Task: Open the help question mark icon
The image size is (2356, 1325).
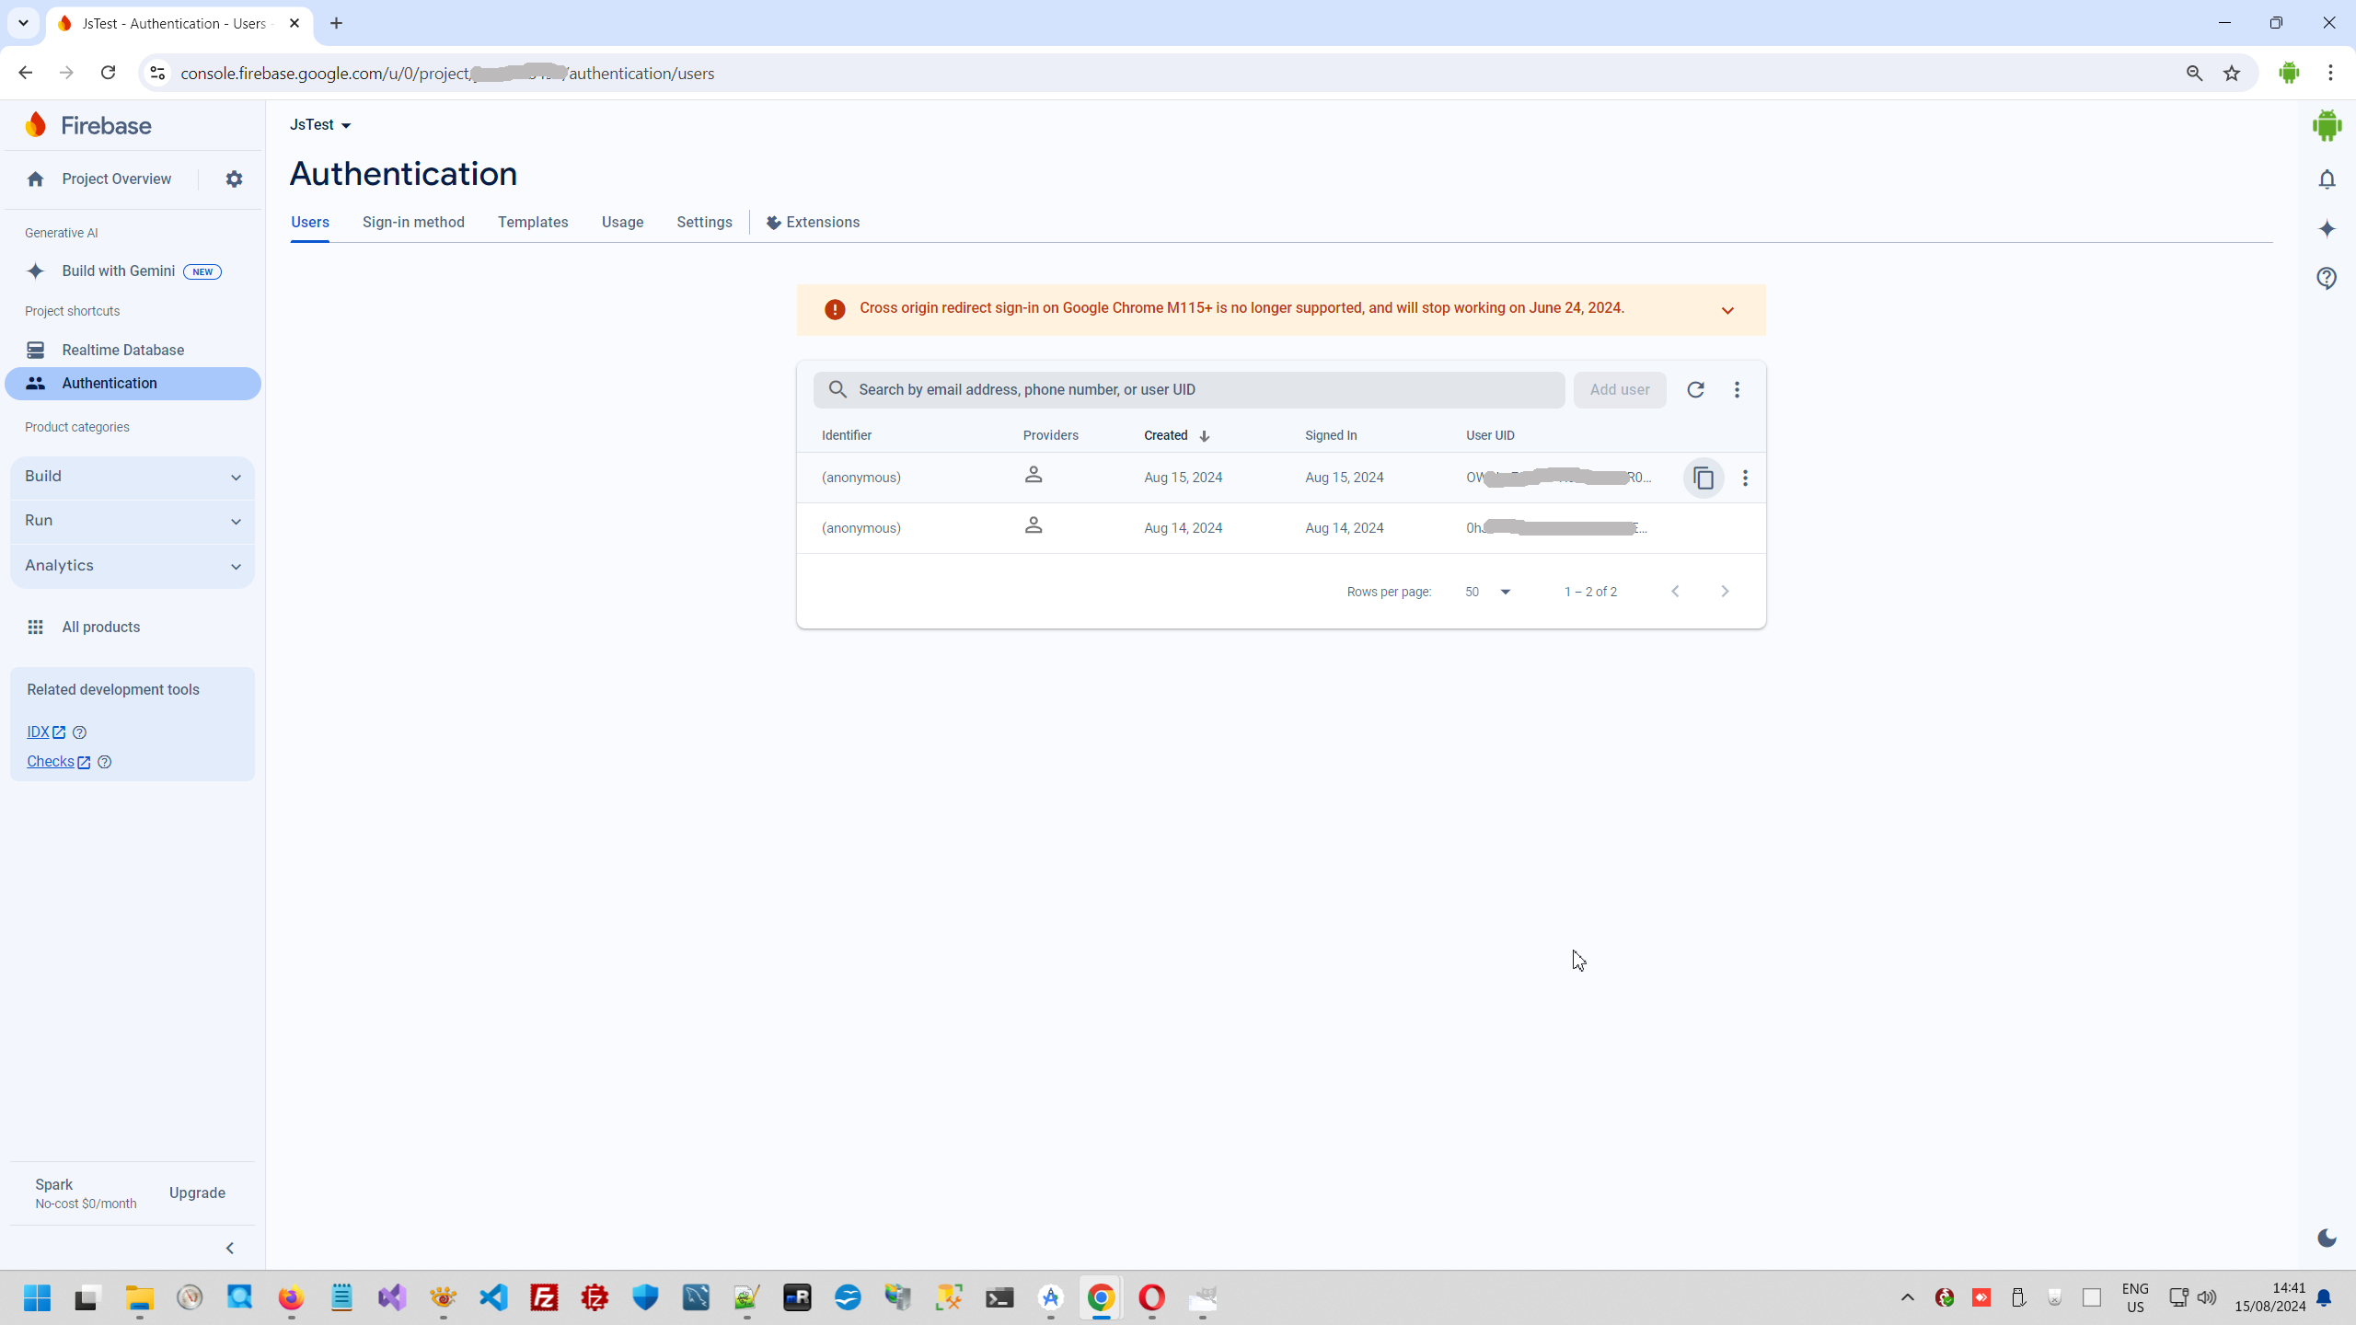Action: point(2327,278)
